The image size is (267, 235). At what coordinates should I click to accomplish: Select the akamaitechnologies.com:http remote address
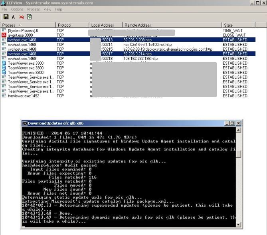[x=168, y=49]
